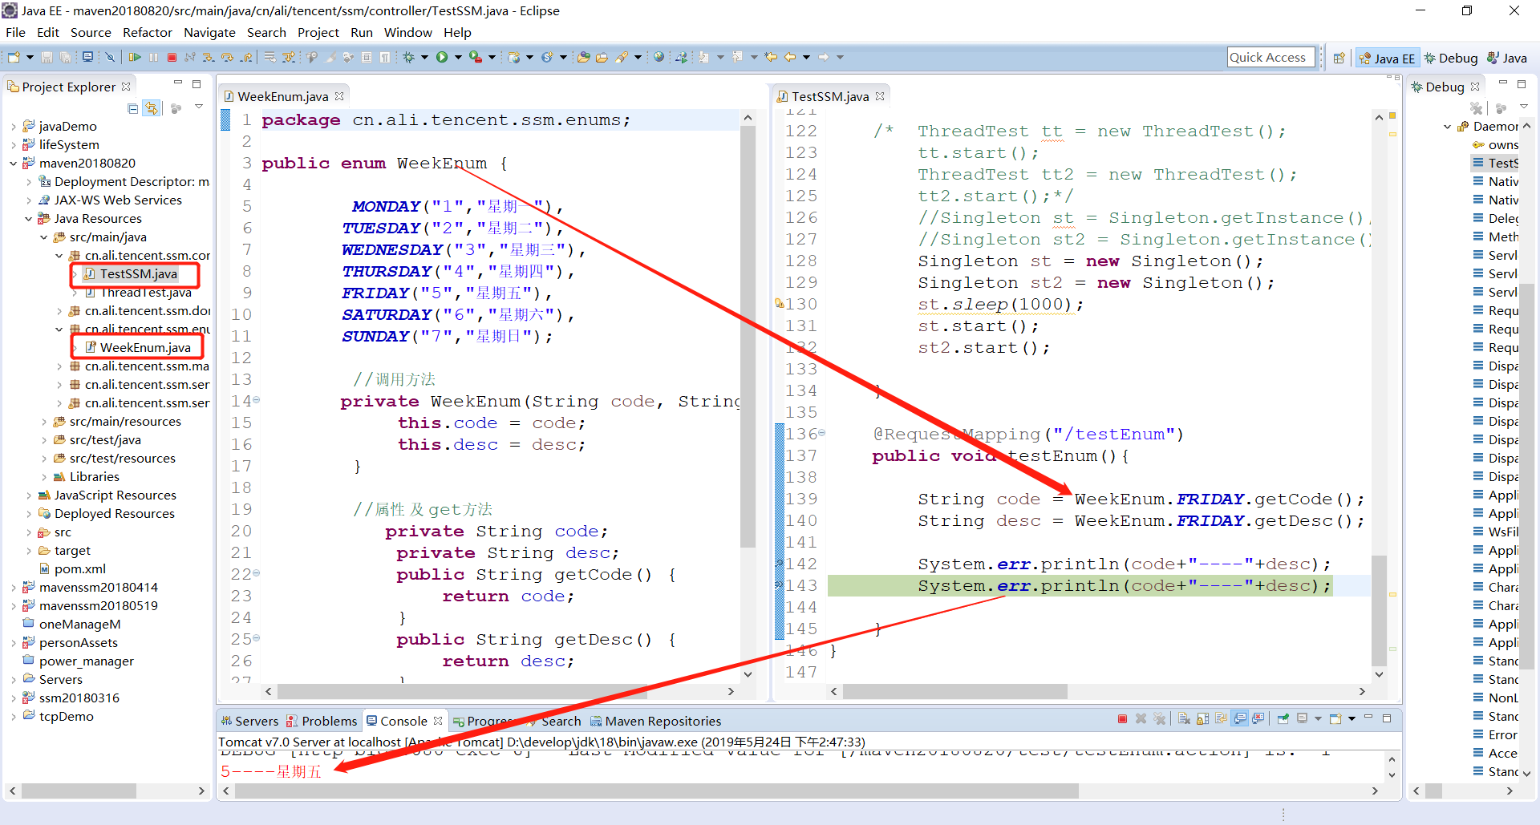Screen dimensions: 1540x825
Task: Collapse the maven20180820 project
Action: 14,163
